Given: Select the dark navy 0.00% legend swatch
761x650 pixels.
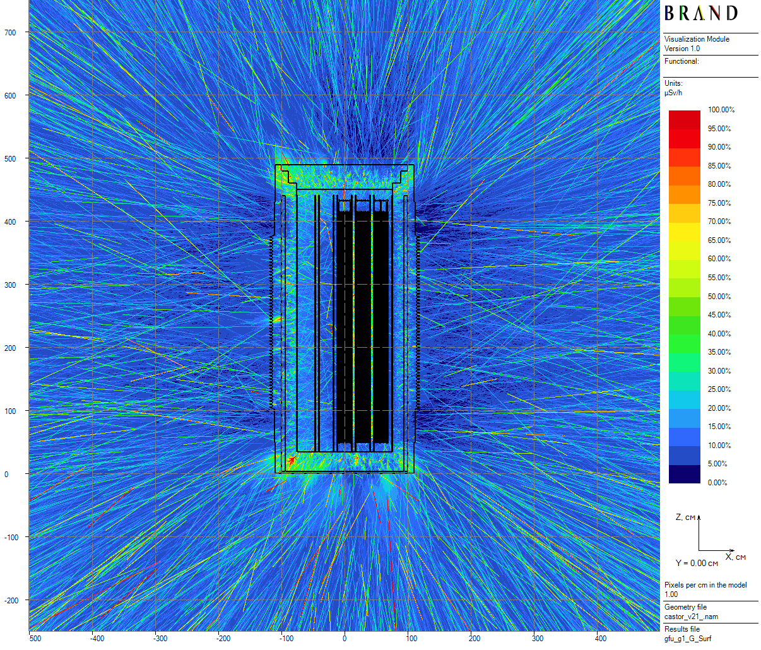Looking at the screenshot, I should click(x=684, y=475).
